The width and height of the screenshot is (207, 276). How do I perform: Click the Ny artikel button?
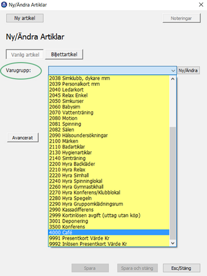25,18
